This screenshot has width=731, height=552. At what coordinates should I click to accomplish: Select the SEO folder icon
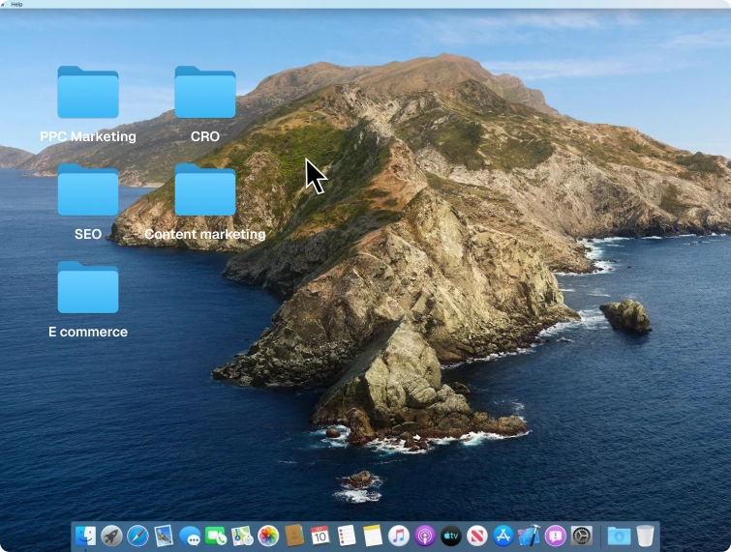click(88, 189)
